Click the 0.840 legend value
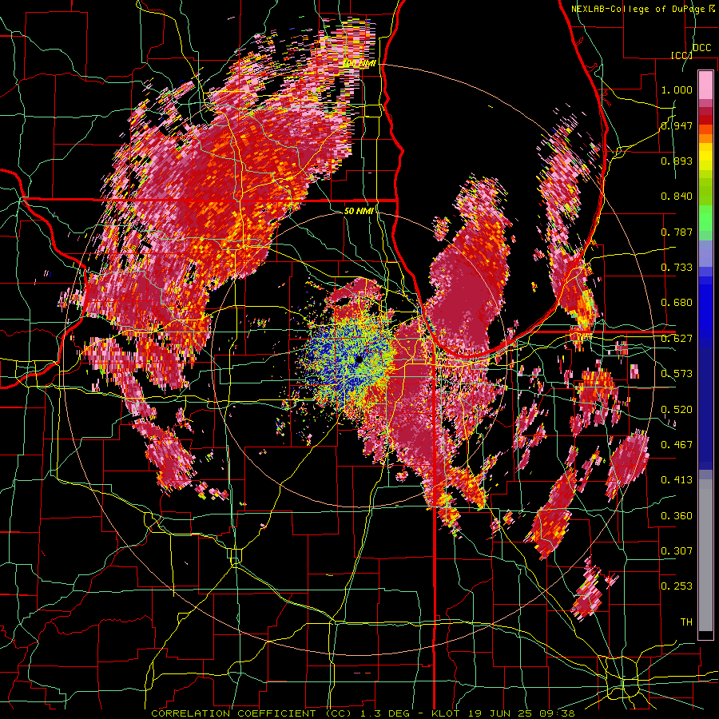Screen dimensions: 719x719 tap(677, 197)
